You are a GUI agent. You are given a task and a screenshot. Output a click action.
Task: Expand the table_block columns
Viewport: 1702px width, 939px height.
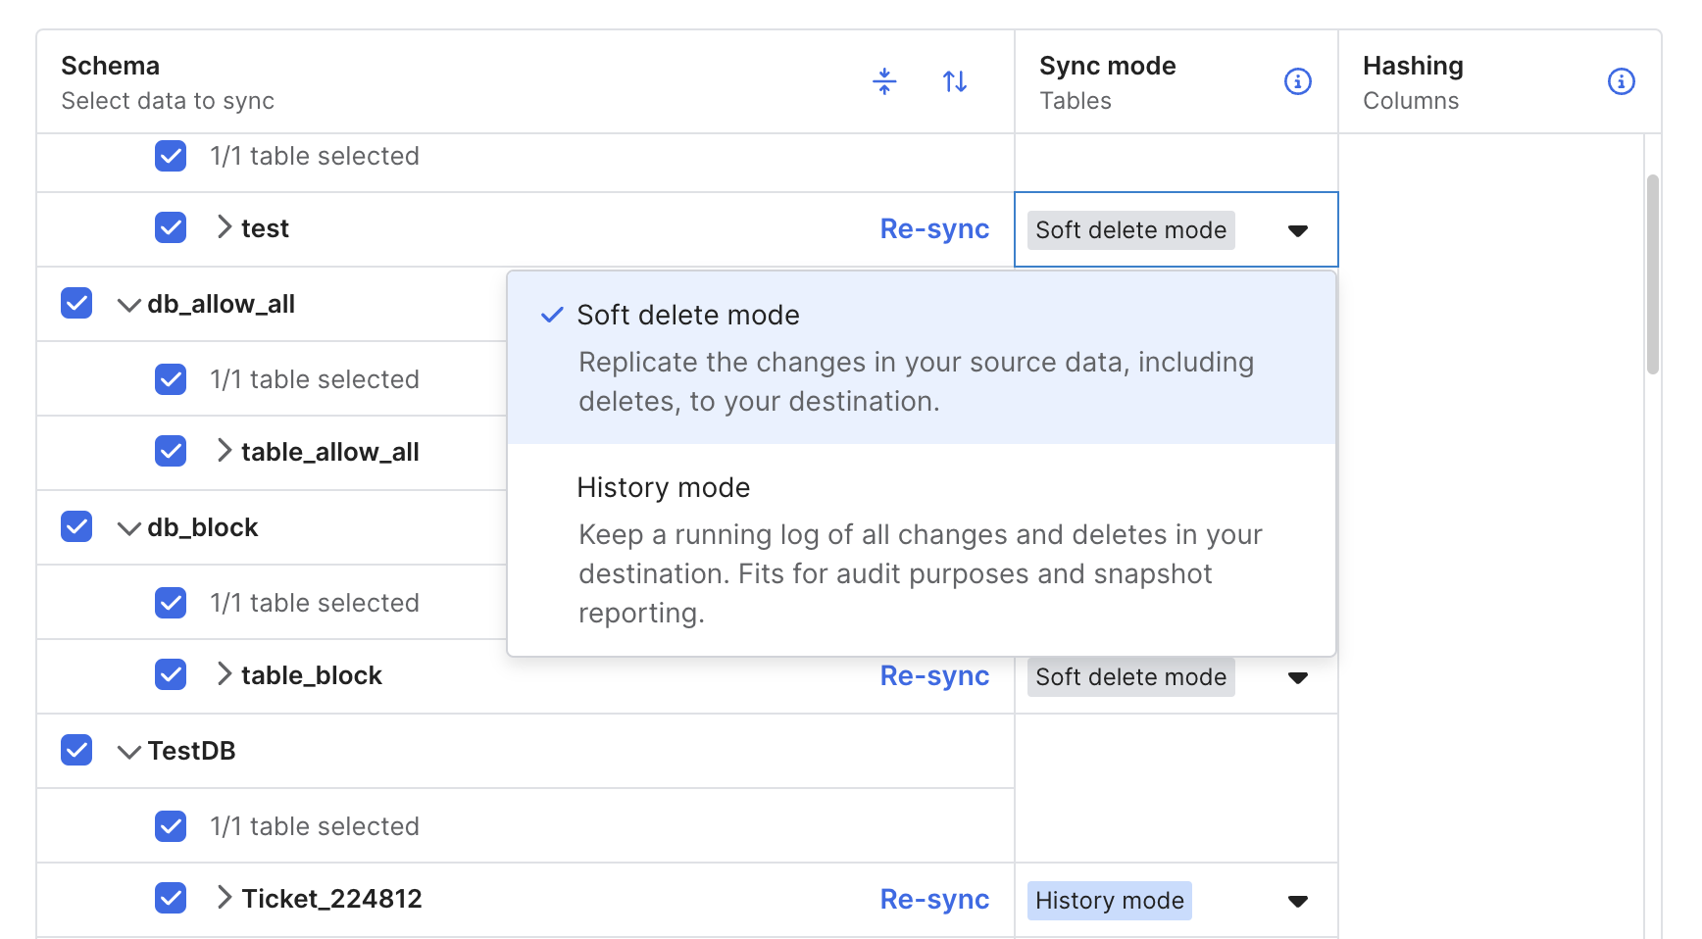[x=225, y=674]
